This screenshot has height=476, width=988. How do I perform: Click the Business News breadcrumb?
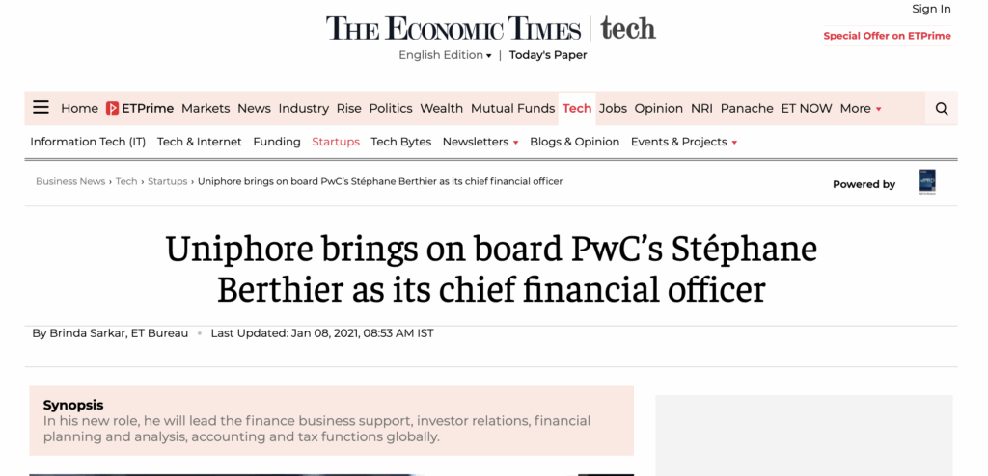[x=70, y=181]
